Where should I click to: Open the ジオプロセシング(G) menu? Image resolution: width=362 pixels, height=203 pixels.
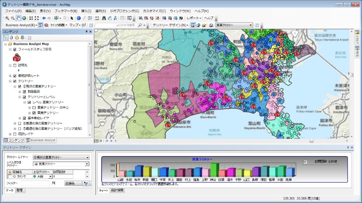(x=124, y=11)
